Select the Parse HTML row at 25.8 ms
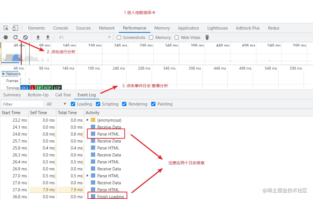313x199 pixels. (x=156, y=148)
